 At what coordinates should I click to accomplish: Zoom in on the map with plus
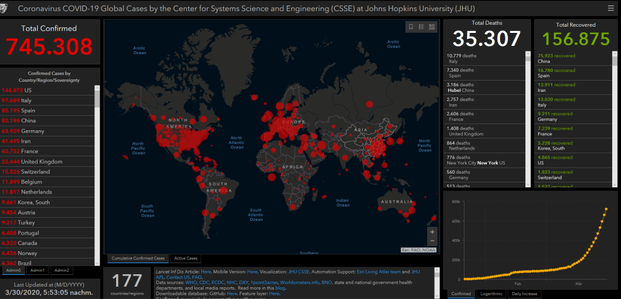432,232
